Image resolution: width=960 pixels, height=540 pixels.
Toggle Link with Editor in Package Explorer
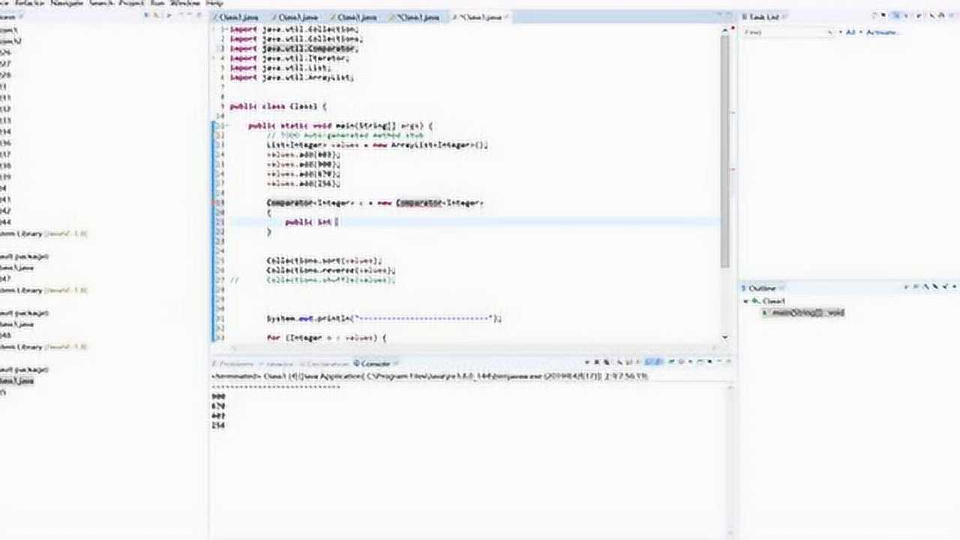coord(157,16)
